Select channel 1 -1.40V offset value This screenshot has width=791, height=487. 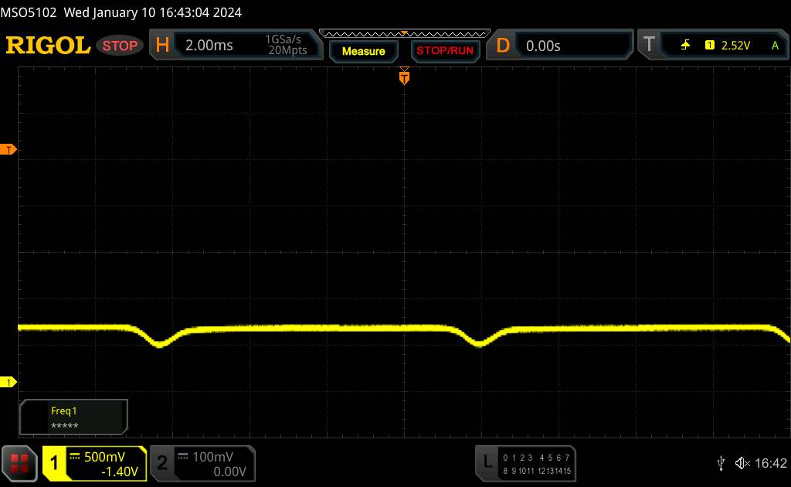point(120,472)
